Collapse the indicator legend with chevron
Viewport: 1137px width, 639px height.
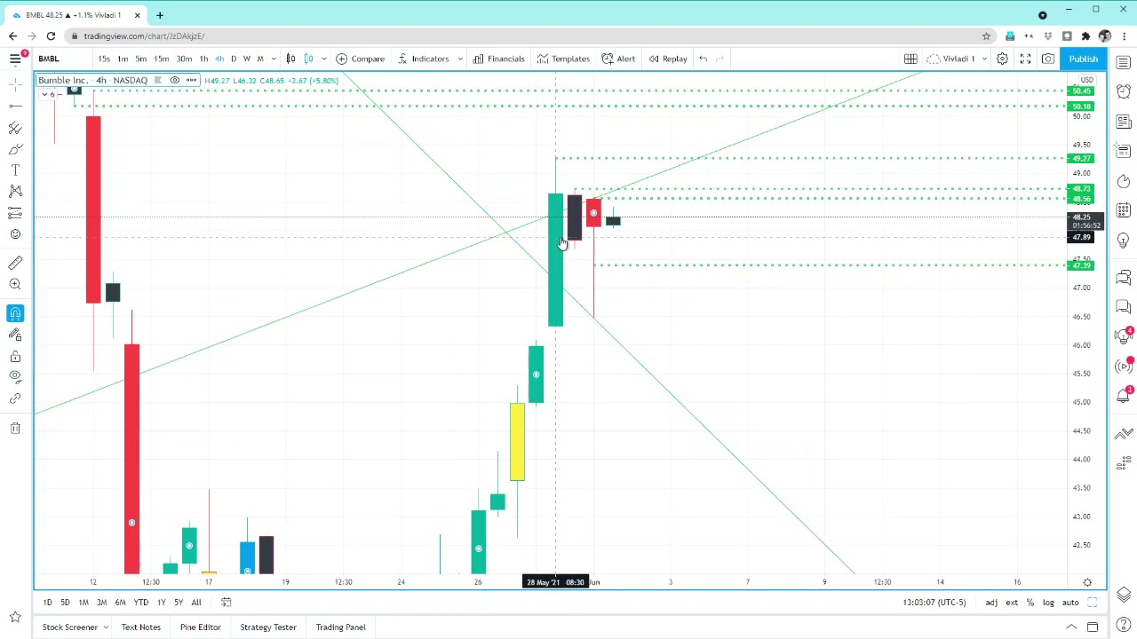[x=44, y=94]
